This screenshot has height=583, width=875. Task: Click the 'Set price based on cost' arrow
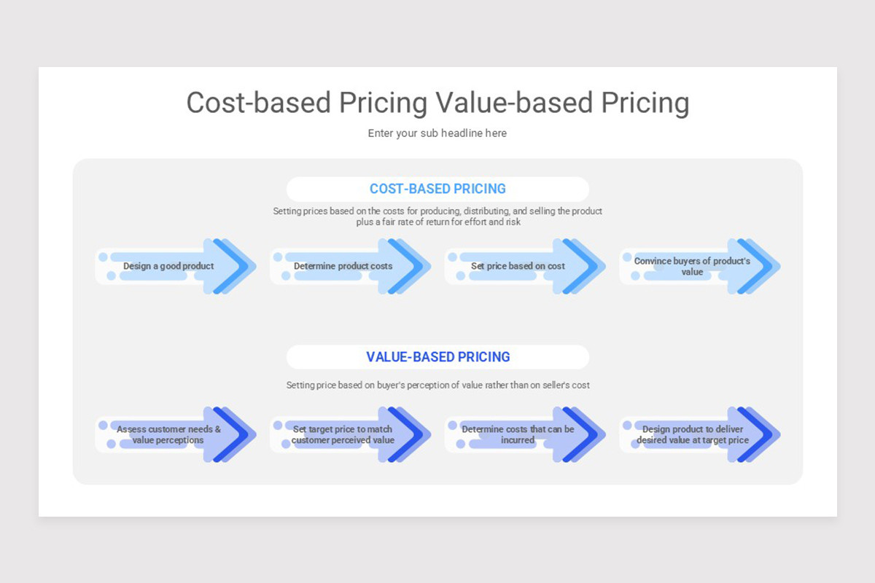(526, 266)
